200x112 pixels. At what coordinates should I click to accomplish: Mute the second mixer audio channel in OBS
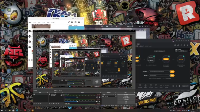coord(97,102)
